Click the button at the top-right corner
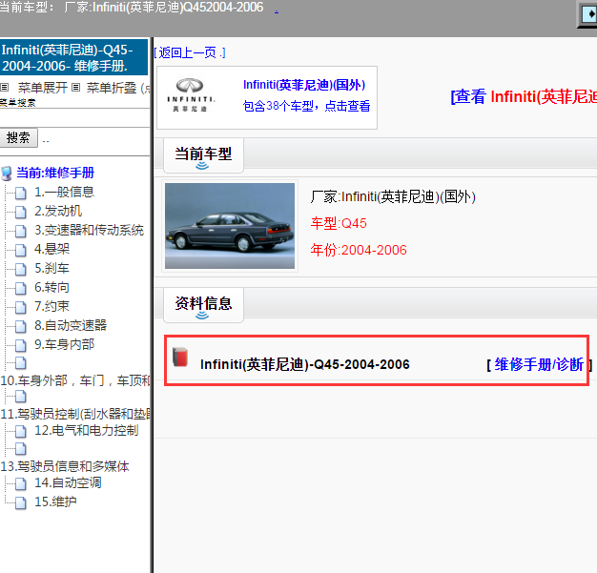Image resolution: width=597 pixels, height=573 pixels. coord(587,14)
